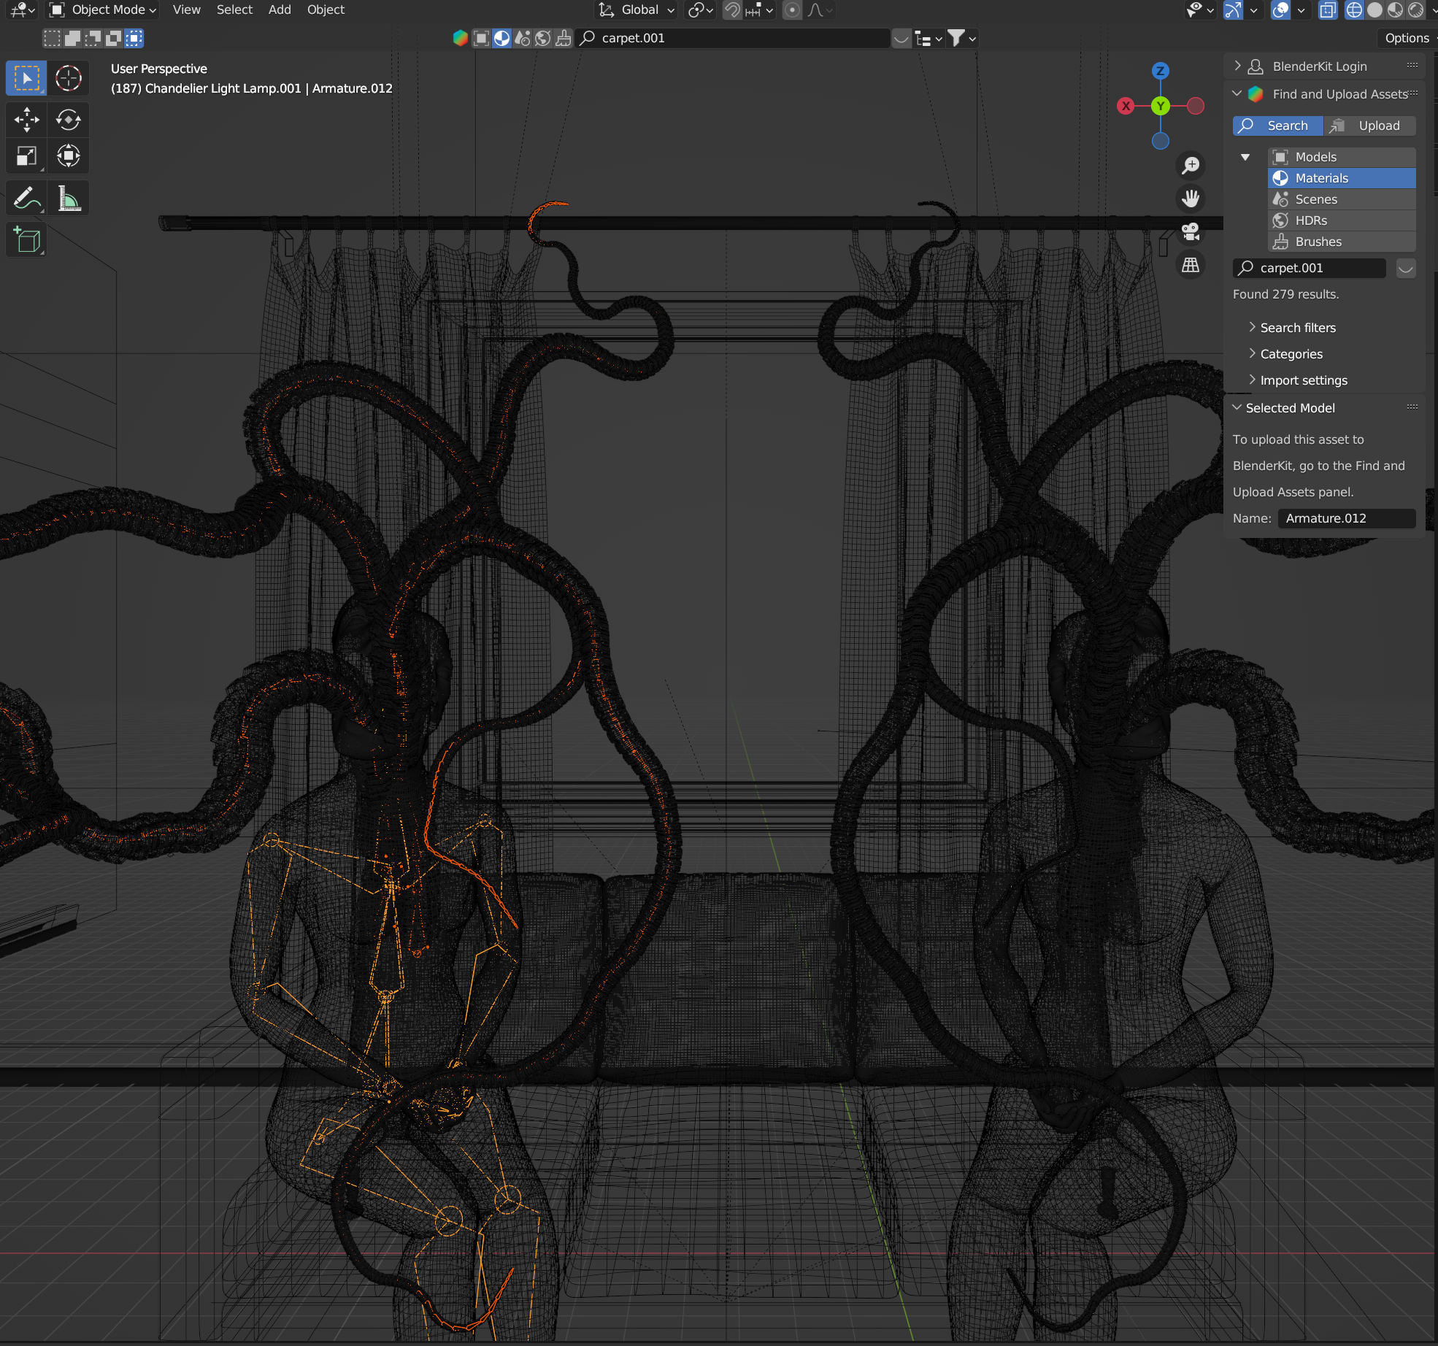Click the Options button in the header

1407,37
